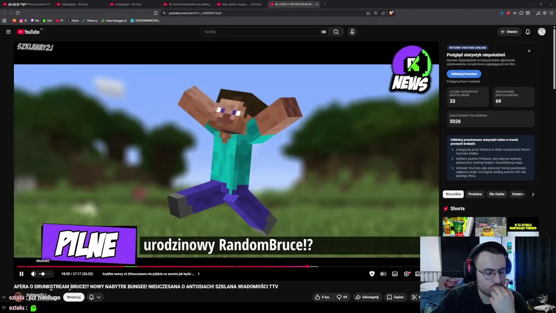556x313 pixels.
Task: Click the search magnifier button
Action: (336, 32)
